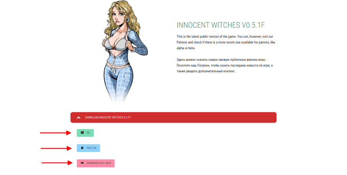The image size is (347, 175).
Task: Download the MAC OS version
Action: [88, 148]
